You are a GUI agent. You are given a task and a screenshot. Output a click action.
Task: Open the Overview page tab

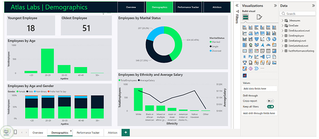[38, 133]
